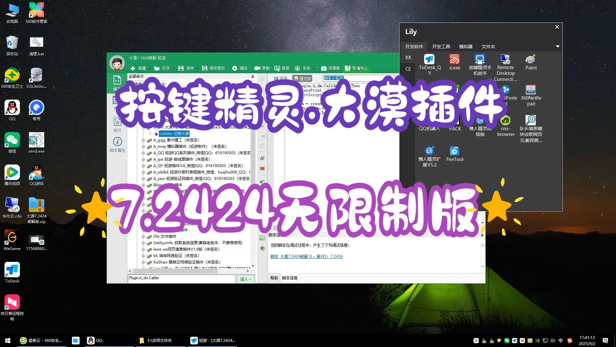The height and width of the screenshot is (347, 616).
Task: Click the 打开 (Open) folder button
Action: [162, 68]
